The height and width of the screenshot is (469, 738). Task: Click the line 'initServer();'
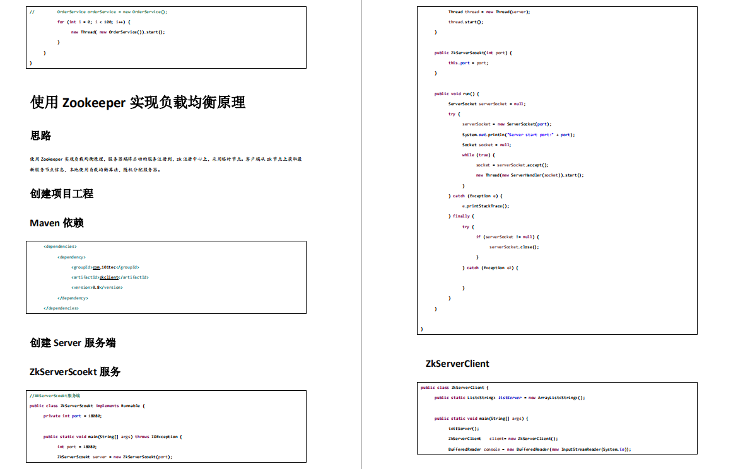click(464, 429)
